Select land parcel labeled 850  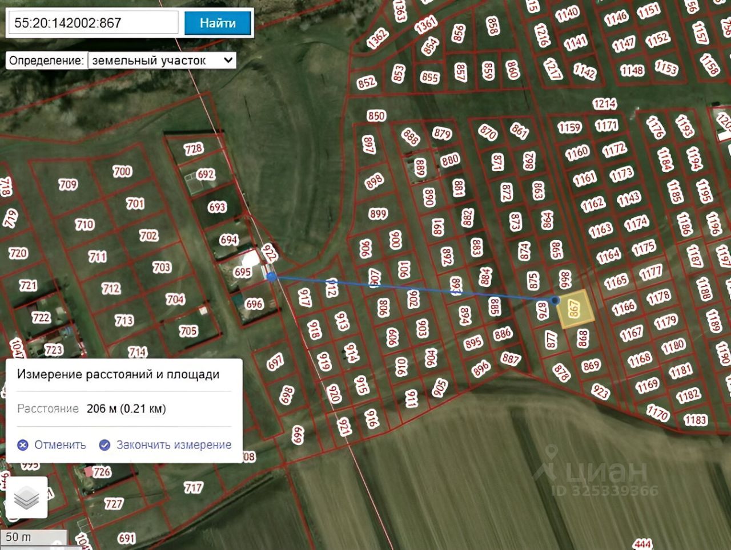376,116
